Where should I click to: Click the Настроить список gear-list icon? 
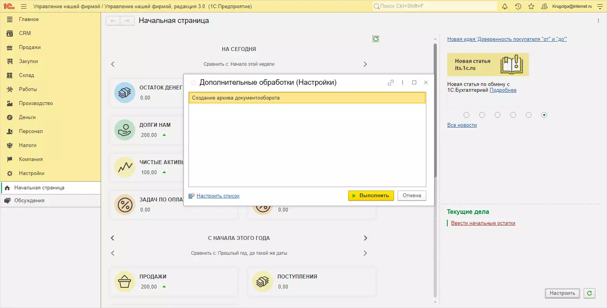[x=192, y=196]
